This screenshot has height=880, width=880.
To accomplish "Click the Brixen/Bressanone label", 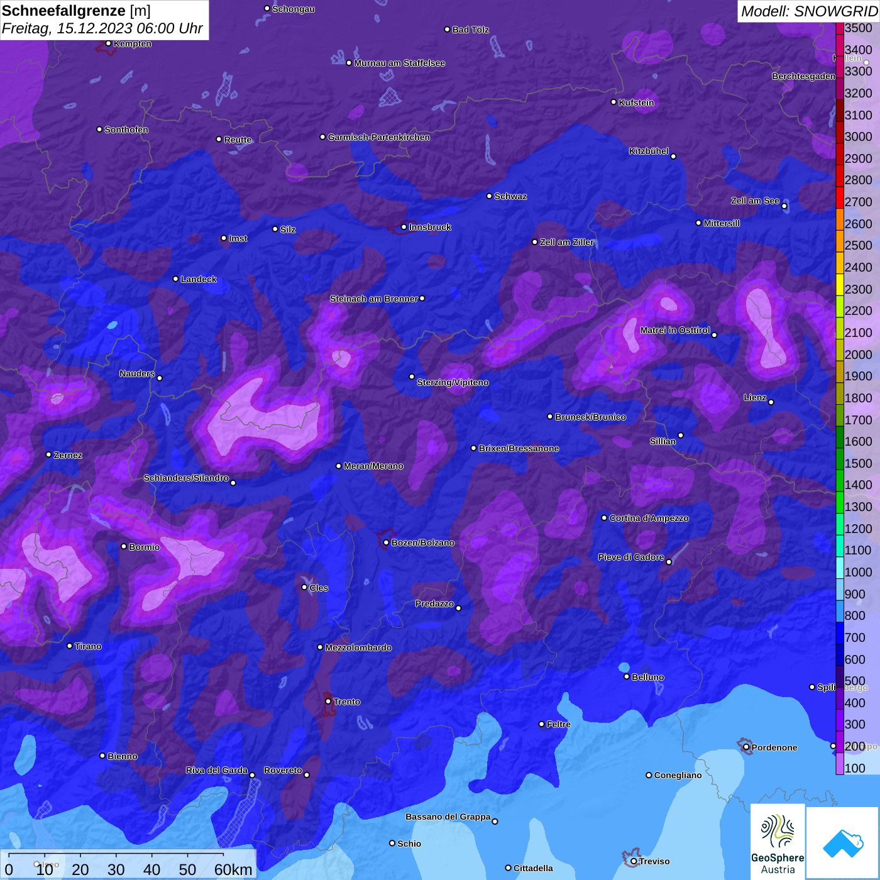I will 519,448.
